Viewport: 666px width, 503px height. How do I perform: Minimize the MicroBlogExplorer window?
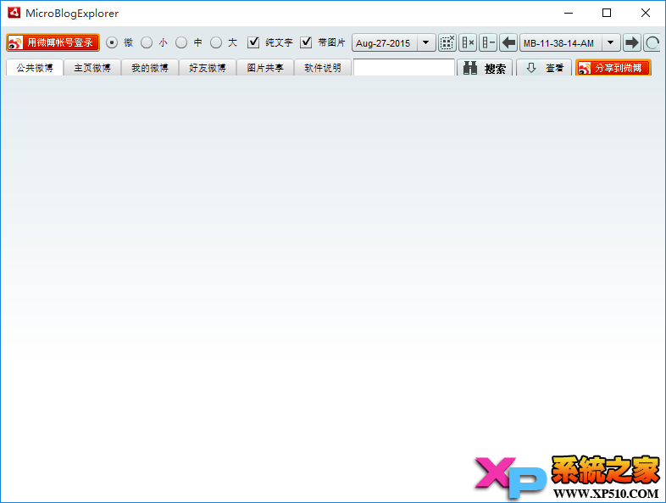[569, 13]
